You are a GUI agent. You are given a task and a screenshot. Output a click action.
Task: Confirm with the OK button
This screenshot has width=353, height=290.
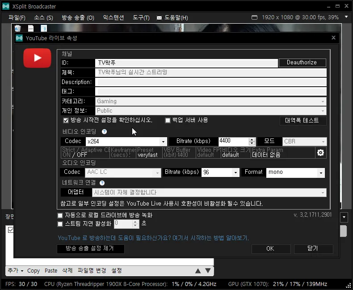(271, 249)
